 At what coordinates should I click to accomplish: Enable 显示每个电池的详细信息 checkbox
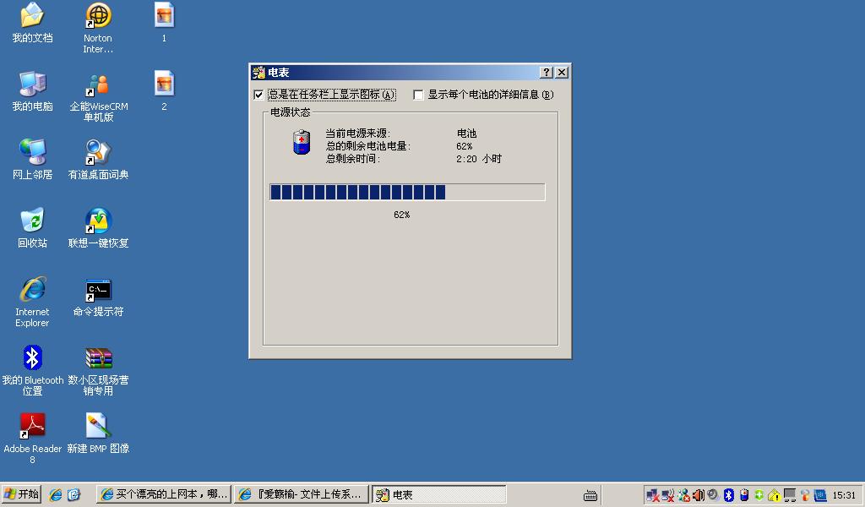coord(418,95)
